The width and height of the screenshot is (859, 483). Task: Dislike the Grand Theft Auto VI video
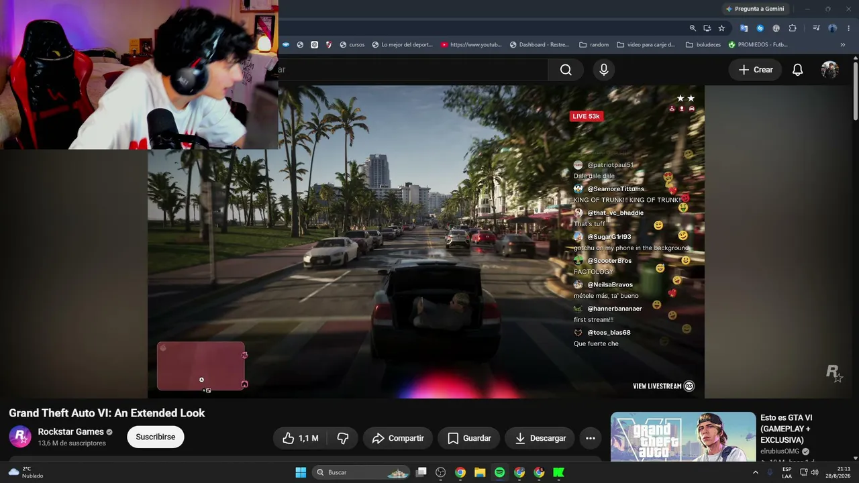tap(343, 438)
